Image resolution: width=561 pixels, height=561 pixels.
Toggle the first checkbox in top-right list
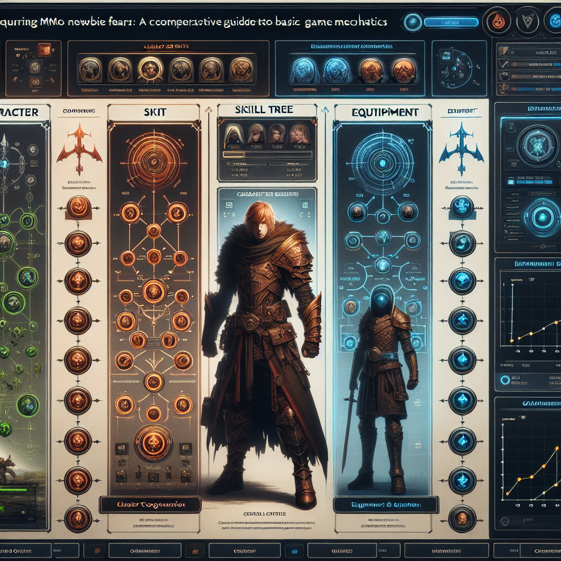[504, 51]
